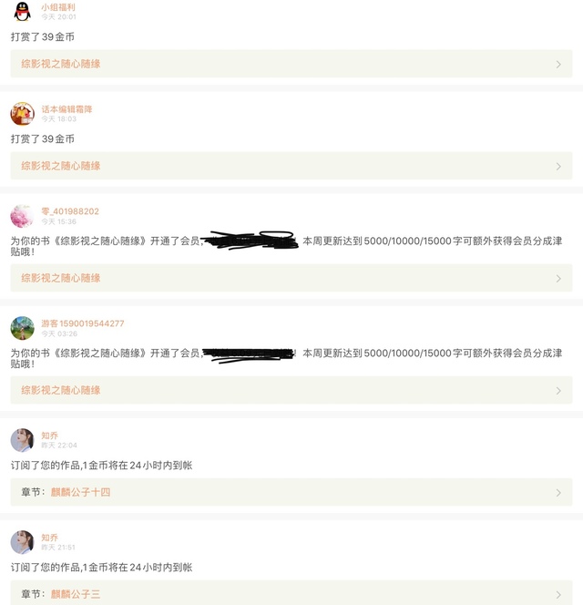Click 小组福利's penguin avatar

click(22, 12)
